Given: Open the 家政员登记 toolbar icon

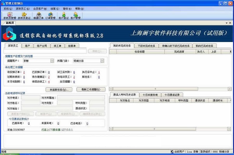Looking at the screenshot, I should 24,16.
